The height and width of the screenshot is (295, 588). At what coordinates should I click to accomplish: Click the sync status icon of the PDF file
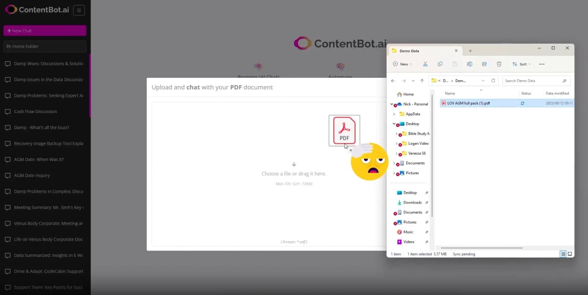(x=522, y=103)
